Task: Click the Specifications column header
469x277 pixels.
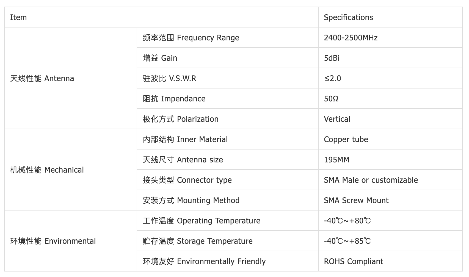Action: coord(390,17)
